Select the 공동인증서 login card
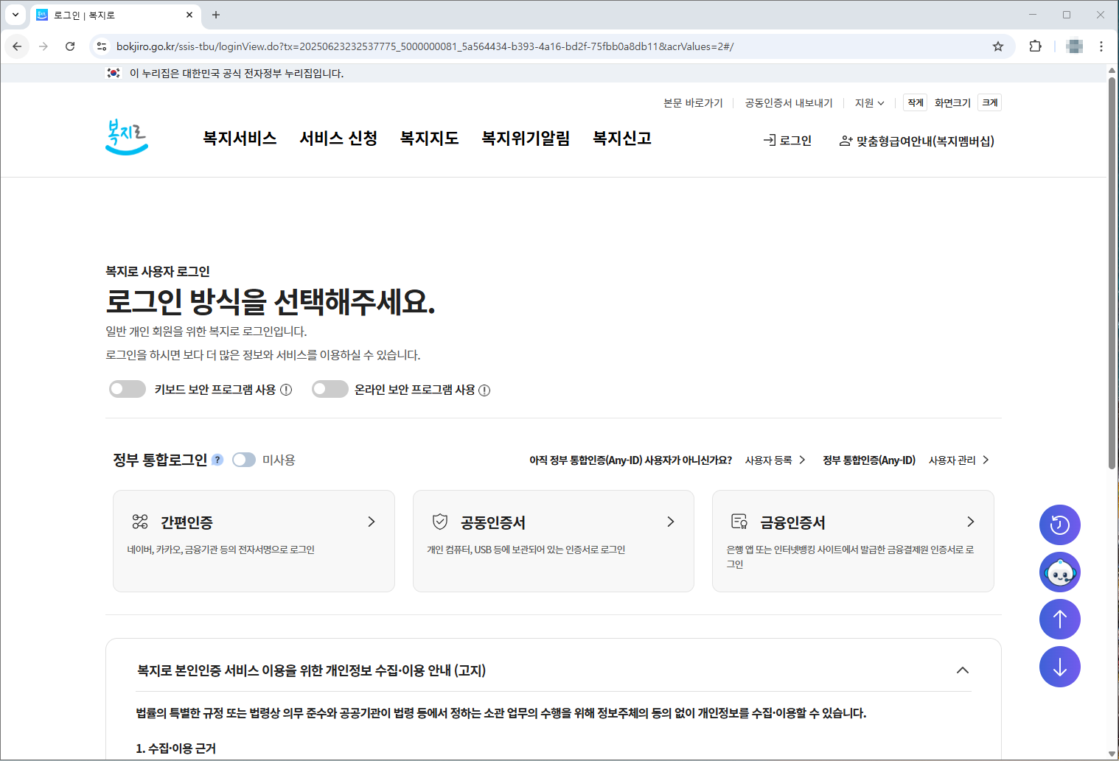Screen dimensions: 1119x761 tap(554, 541)
